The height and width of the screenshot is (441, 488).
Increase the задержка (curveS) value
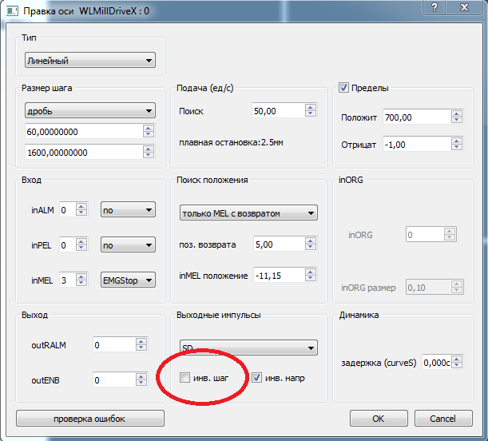click(456, 359)
